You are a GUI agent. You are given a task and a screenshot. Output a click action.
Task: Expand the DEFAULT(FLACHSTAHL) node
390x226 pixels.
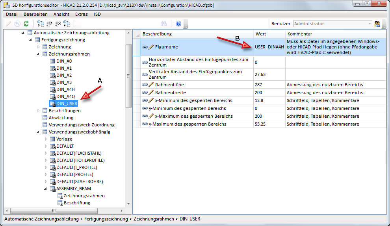pyautogui.click(x=46, y=153)
